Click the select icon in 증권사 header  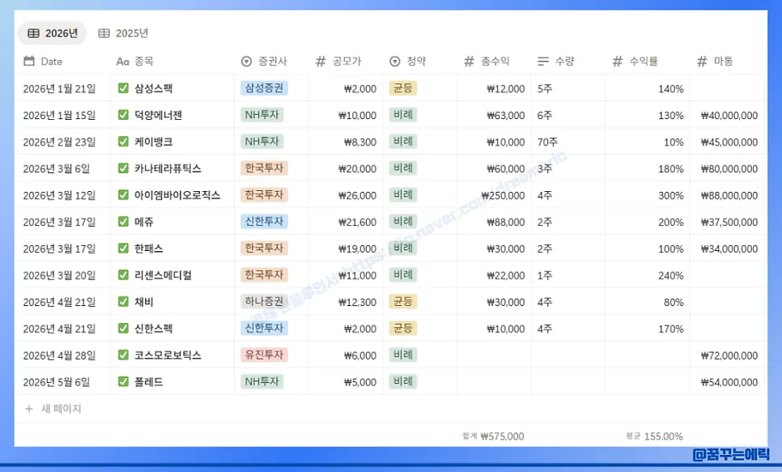(246, 62)
